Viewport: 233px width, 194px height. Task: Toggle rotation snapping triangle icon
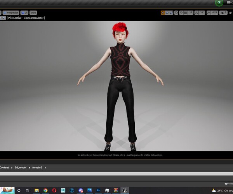coord(196,13)
